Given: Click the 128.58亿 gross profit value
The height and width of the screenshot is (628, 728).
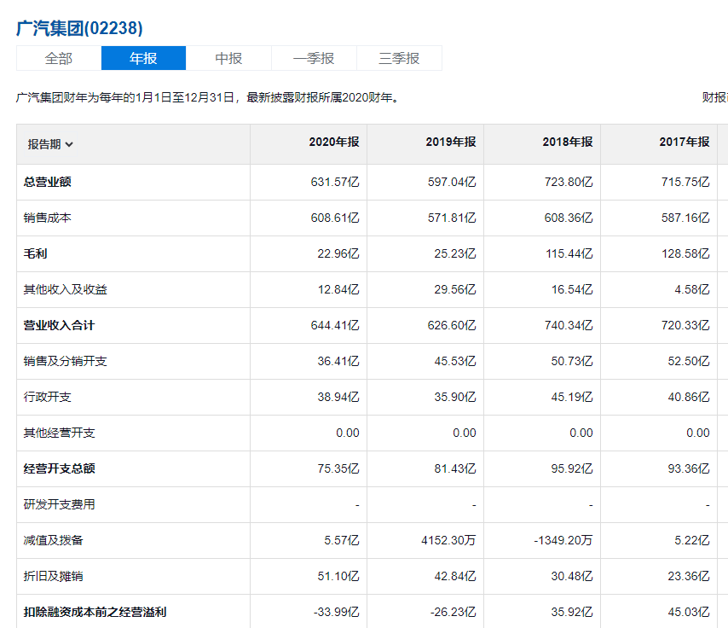Looking at the screenshot, I should (685, 253).
